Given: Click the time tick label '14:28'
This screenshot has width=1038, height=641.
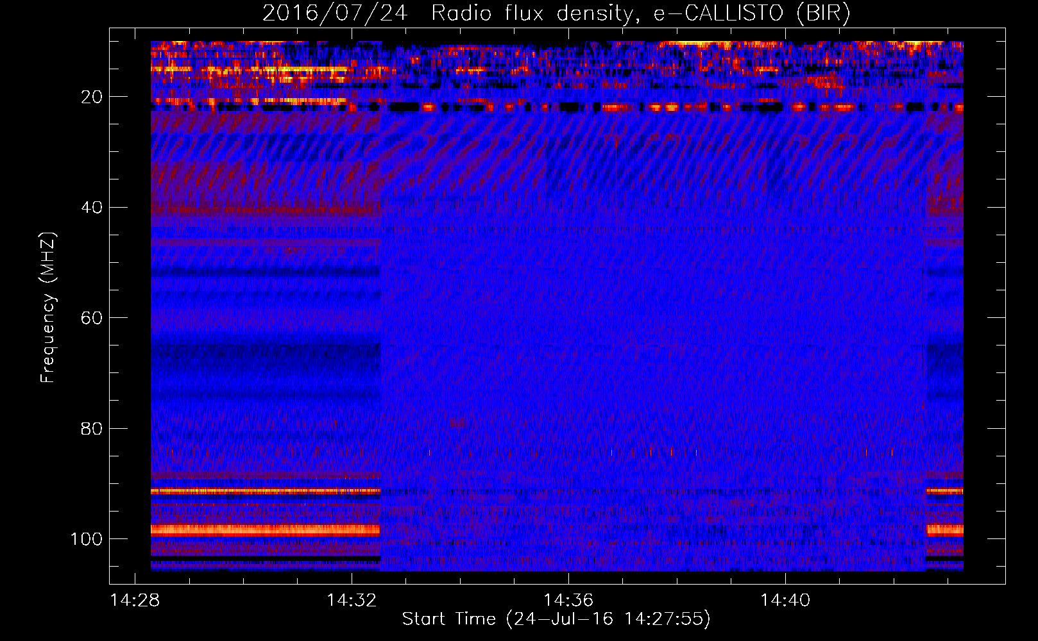Looking at the screenshot, I should [134, 601].
